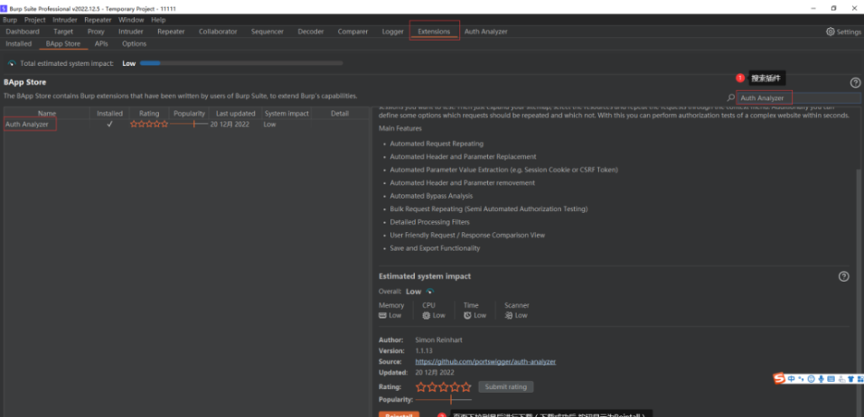Sort by Last updated column header
Viewport: 864px width, 417px height.
[235, 114]
